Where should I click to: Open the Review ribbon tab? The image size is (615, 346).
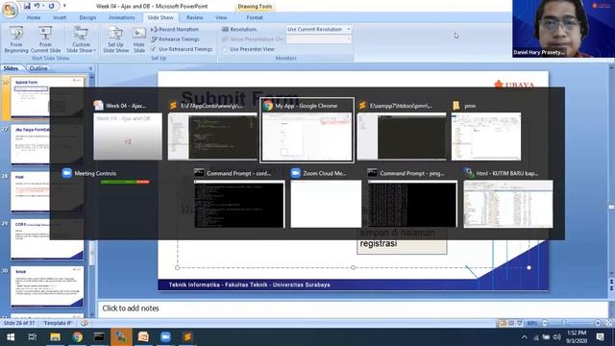[194, 17]
